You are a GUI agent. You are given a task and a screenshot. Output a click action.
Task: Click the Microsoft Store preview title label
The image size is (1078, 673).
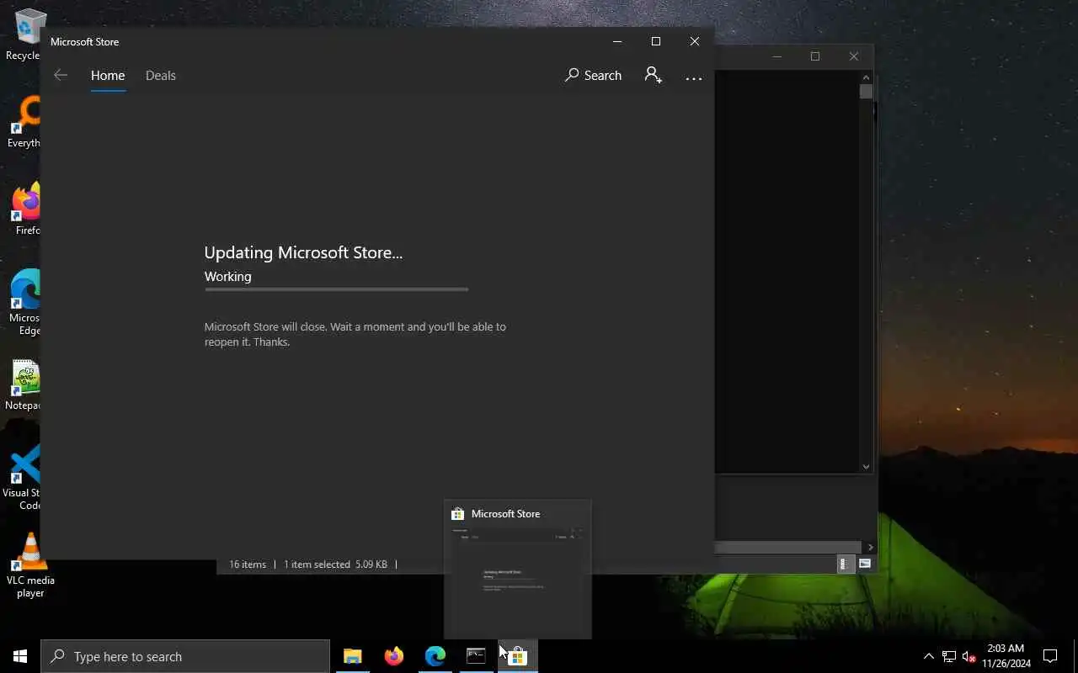[505, 513]
